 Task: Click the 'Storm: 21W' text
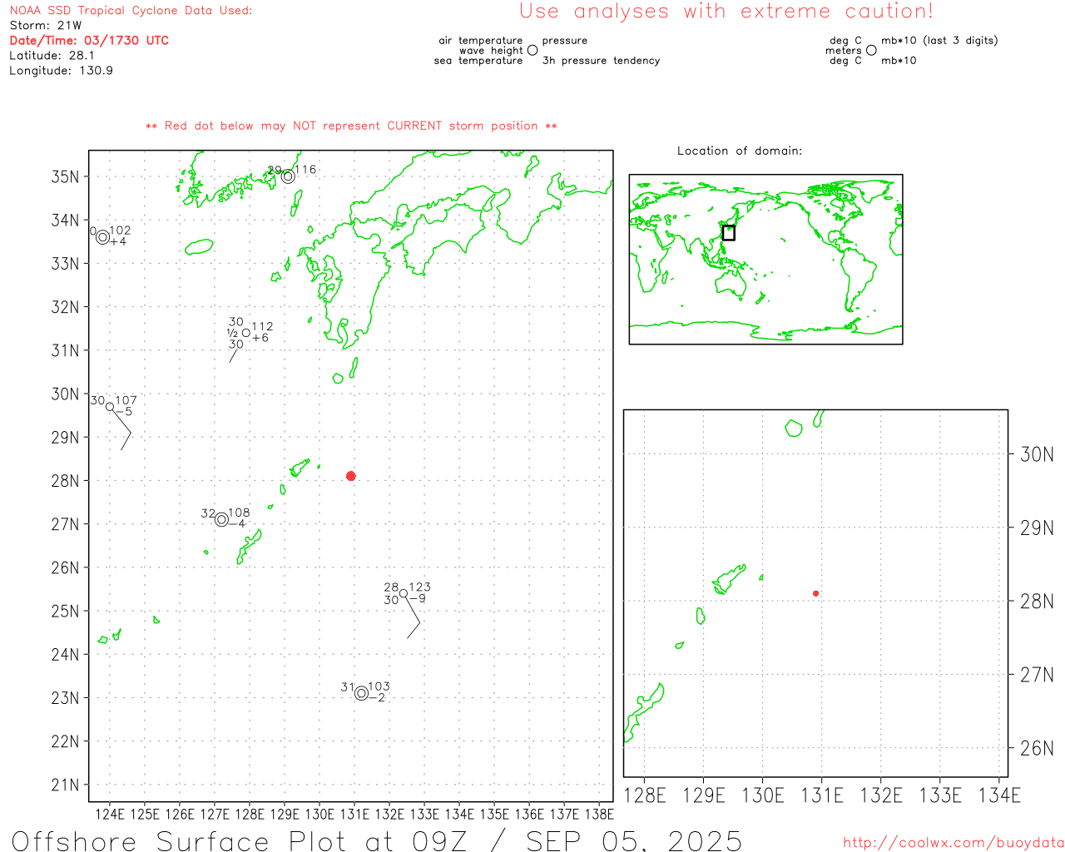46,25
